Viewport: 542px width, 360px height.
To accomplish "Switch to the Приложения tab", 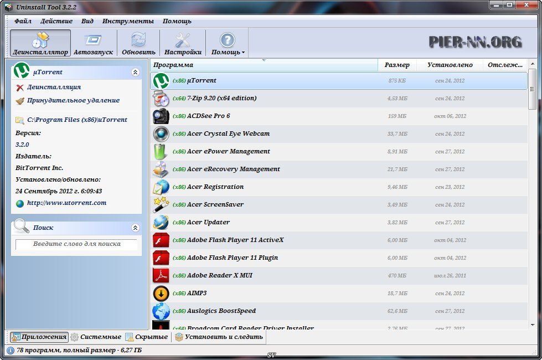I will 39,337.
